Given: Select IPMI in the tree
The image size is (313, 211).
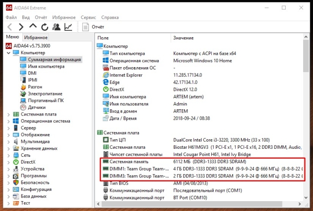Looking at the screenshot, I should [33, 80].
